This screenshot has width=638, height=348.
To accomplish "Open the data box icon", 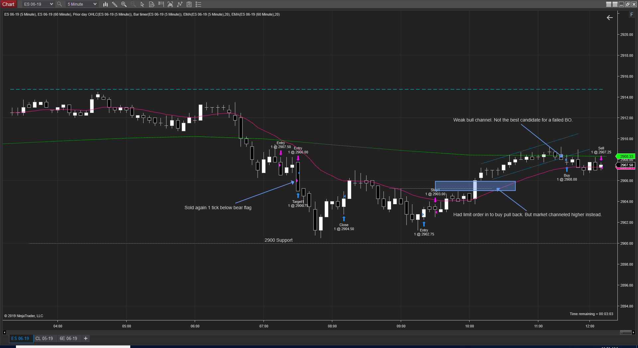I will pyautogui.click(x=152, y=4).
